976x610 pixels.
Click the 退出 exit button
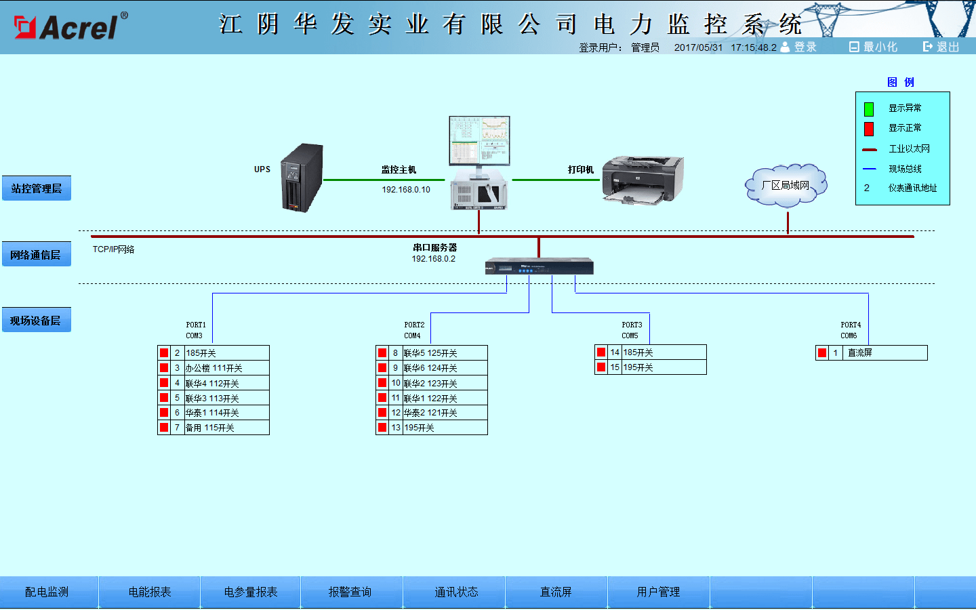coord(941,47)
